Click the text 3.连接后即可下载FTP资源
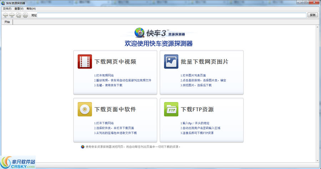 coord(197,133)
